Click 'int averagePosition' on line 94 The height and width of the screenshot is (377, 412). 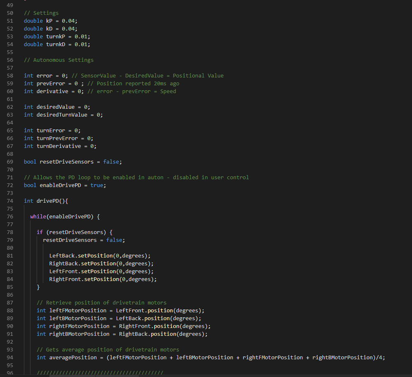click(67, 358)
